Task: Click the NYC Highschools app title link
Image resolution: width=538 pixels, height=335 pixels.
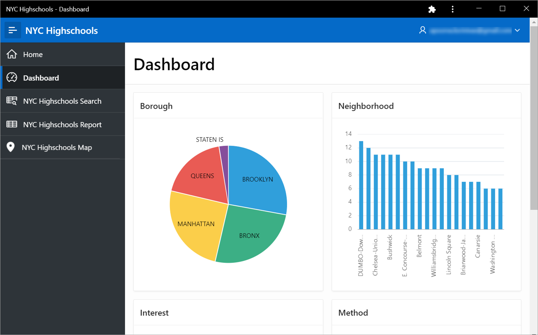Action: (61, 31)
